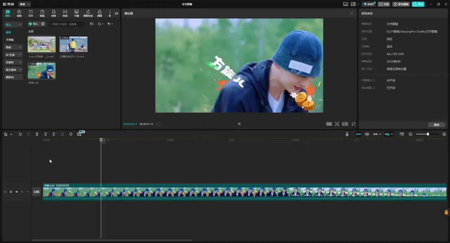Expand the 云素材 section

click(13, 62)
